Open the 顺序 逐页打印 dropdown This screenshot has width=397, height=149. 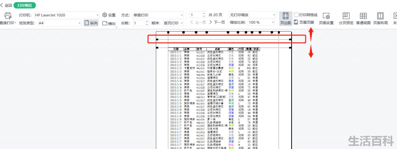[x=173, y=23]
